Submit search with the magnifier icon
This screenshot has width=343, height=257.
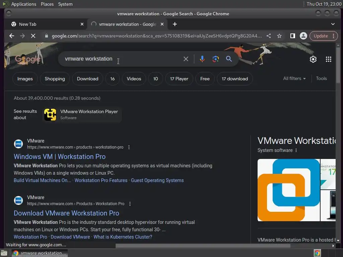pos(229,59)
